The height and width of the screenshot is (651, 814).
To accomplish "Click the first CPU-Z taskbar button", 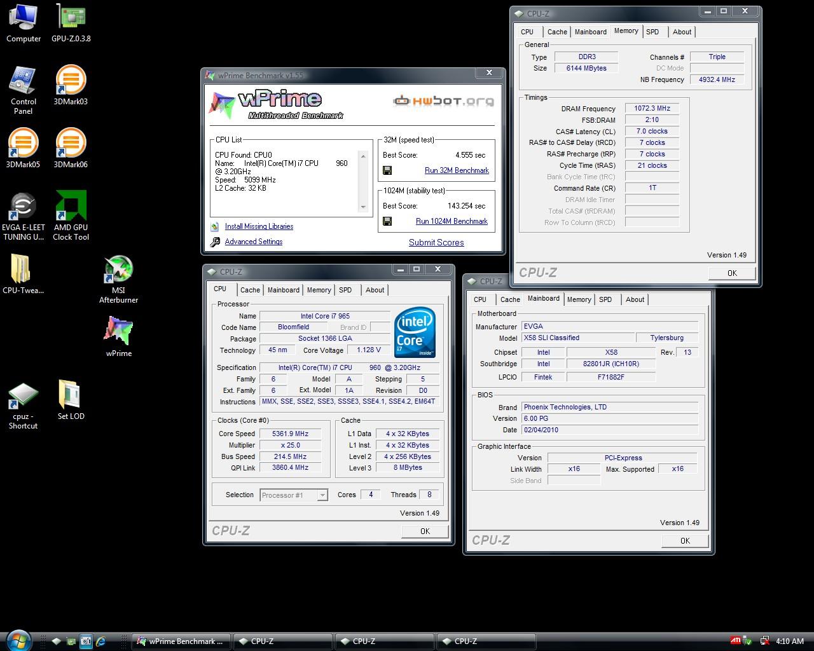I will click(282, 641).
